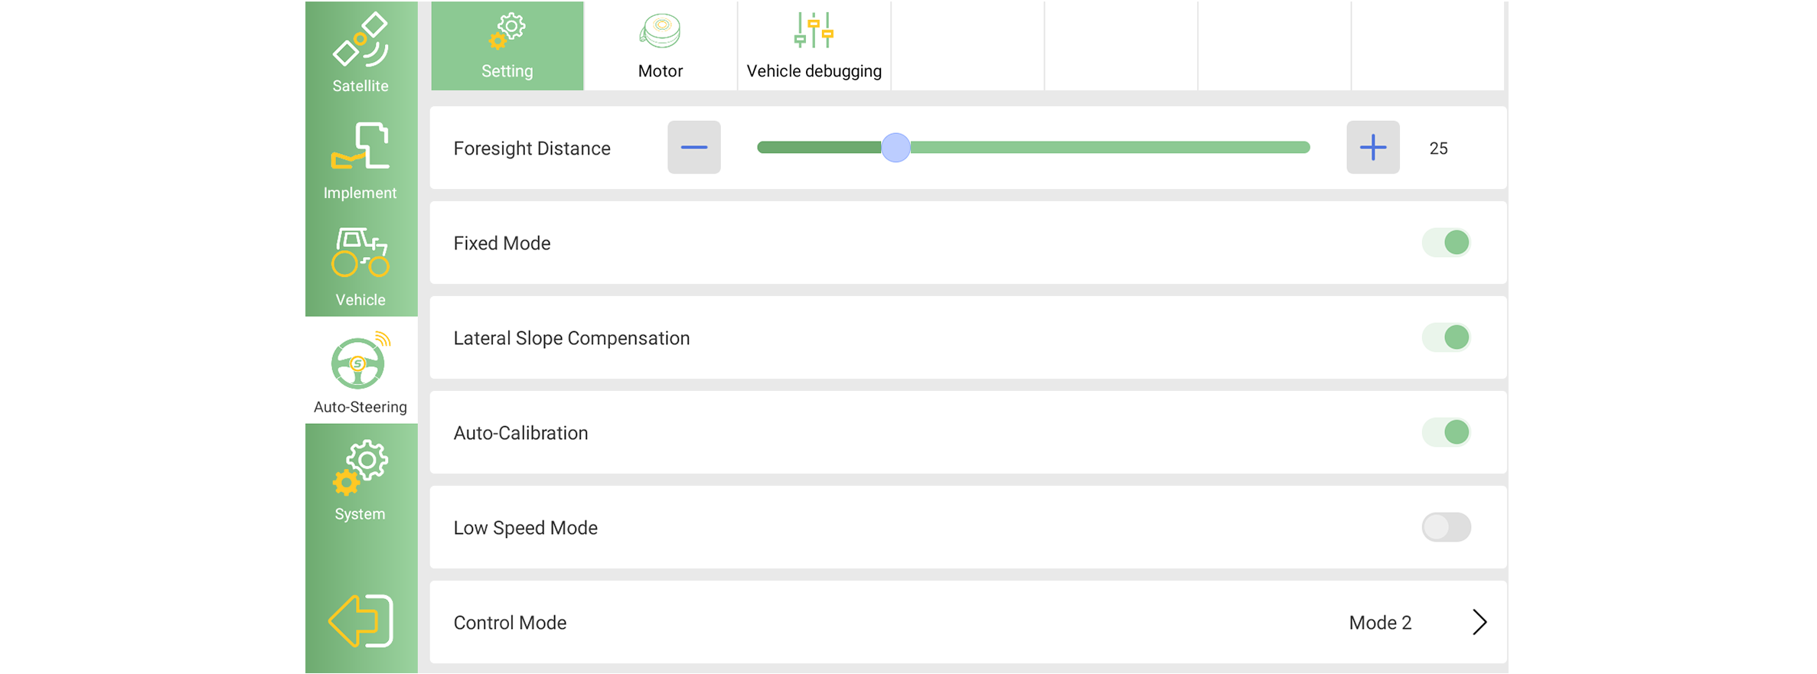1817x674 pixels.
Task: Decrease Foresight Distance with minus button
Action: tap(693, 148)
